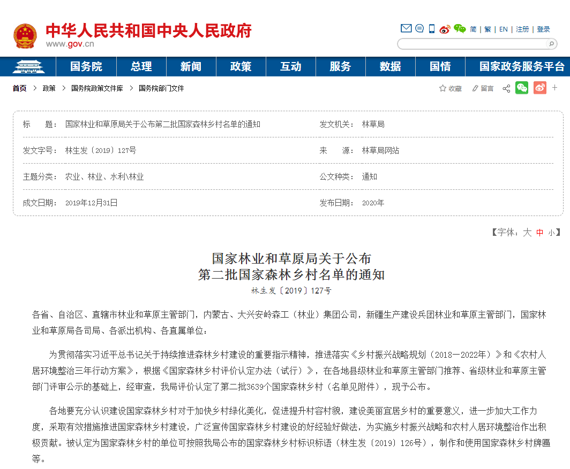Click the national emblem logo
This screenshot has width=570, height=469.
click(x=25, y=36)
